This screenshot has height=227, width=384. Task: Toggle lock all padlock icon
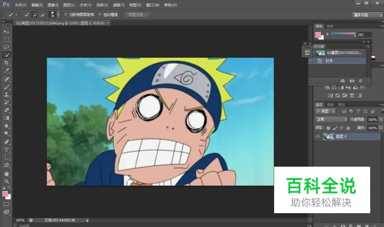point(348,127)
